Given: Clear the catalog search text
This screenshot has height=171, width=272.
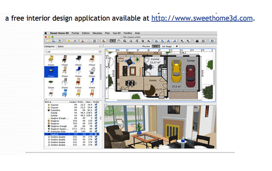Looking at the screenshot, I should [100, 51].
